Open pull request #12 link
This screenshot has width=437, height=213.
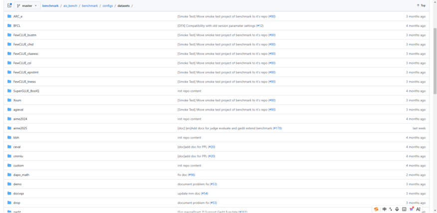260,25
